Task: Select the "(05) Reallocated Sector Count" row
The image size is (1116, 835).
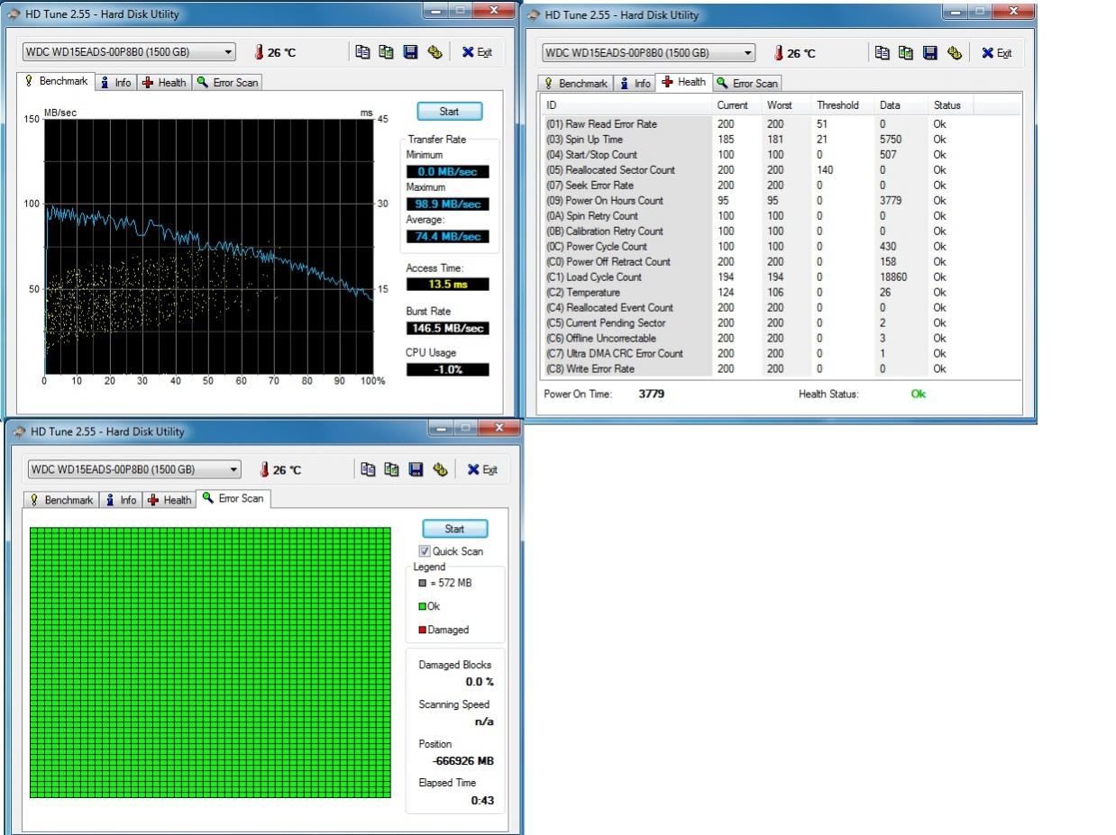Action: pos(781,170)
